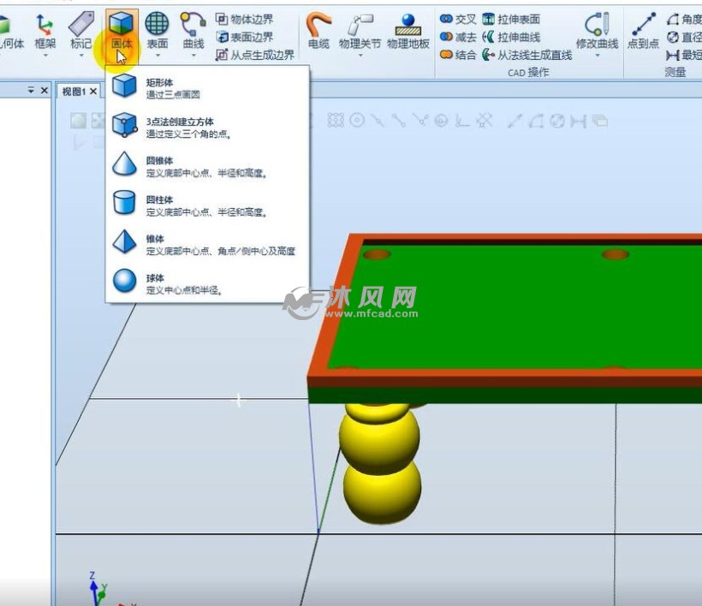Click the green table surface in viewport
Viewport: 702px width, 606px height.
tap(514, 308)
